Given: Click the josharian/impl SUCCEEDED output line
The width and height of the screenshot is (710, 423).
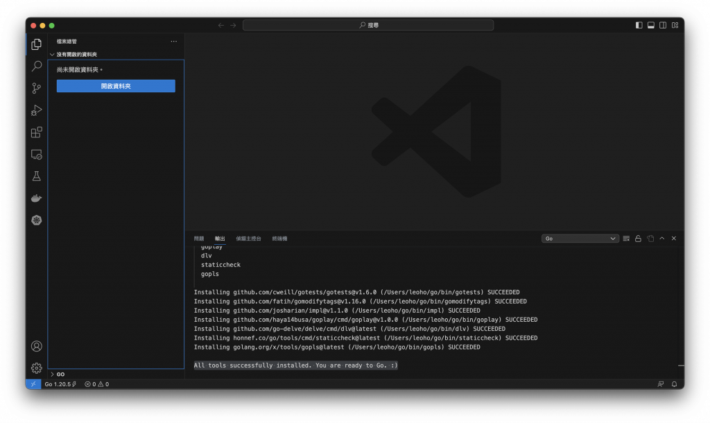Looking at the screenshot, I should (337, 311).
